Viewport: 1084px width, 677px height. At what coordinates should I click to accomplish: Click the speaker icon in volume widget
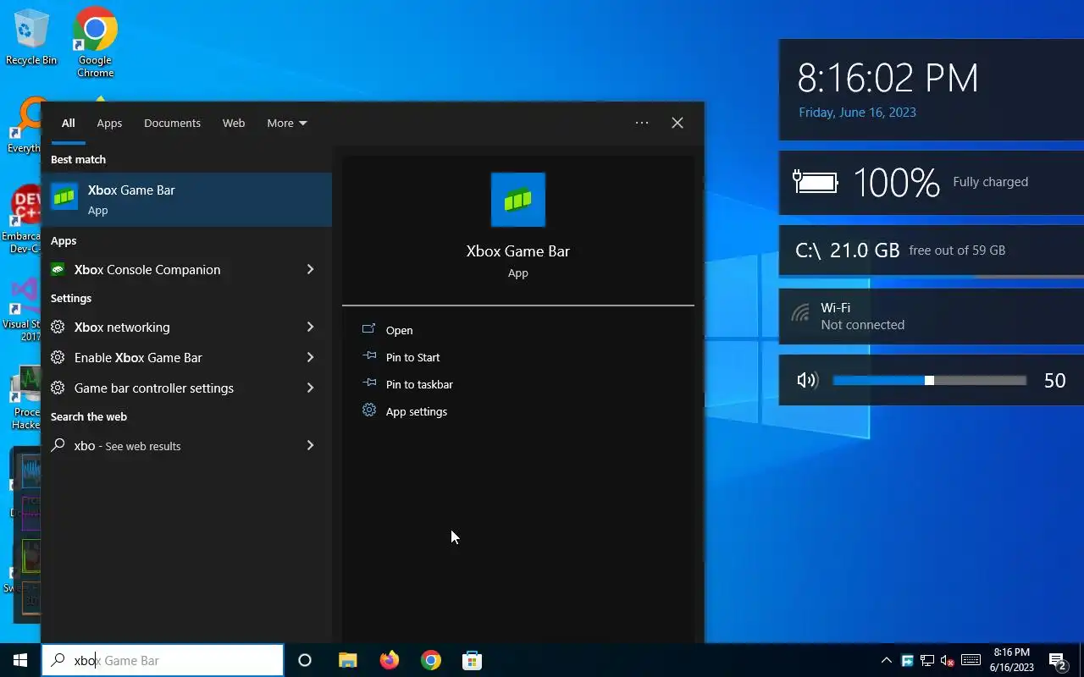[x=807, y=380]
